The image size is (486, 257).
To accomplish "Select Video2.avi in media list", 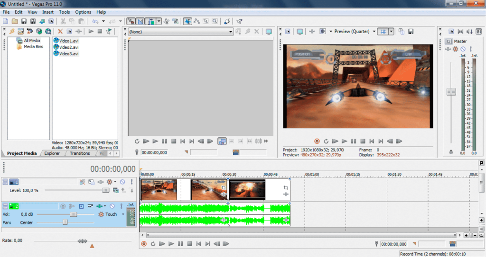I will click(x=69, y=47).
